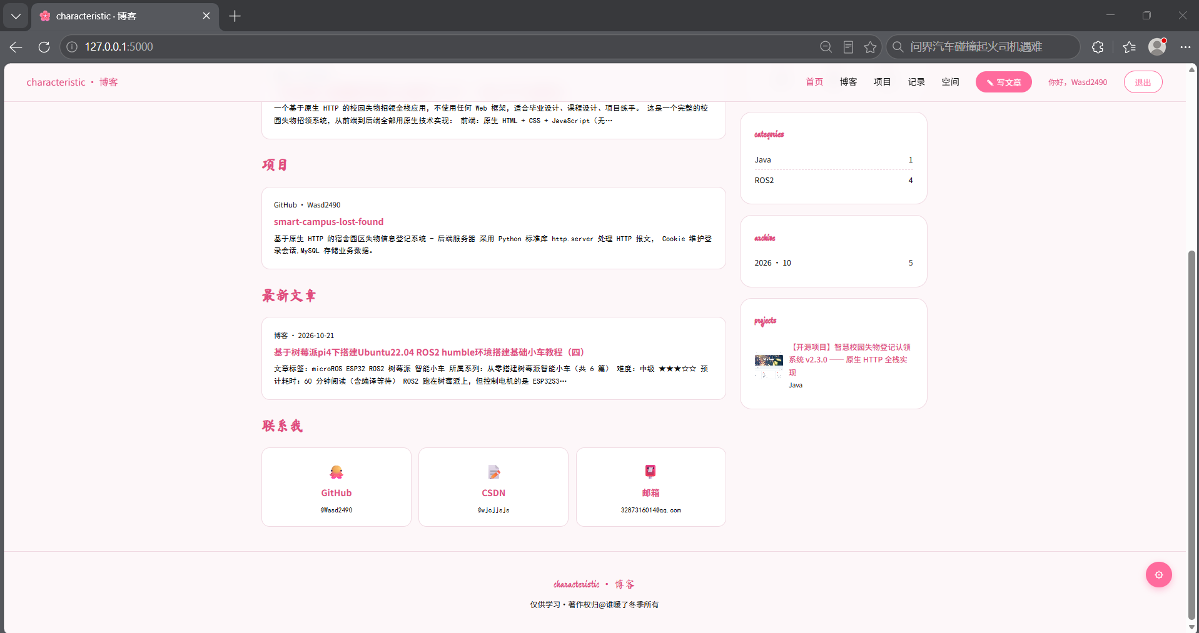
Task: Click the 写文章 button
Action: [1003, 82]
